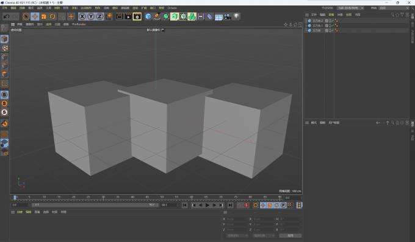Open the size mode dropdown in coordinates panel
Image resolution: width=415 pixels, height=242 pixels.
click(264, 236)
